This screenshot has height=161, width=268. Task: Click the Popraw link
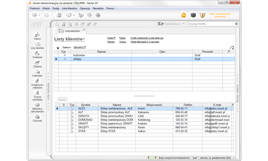[111, 42]
